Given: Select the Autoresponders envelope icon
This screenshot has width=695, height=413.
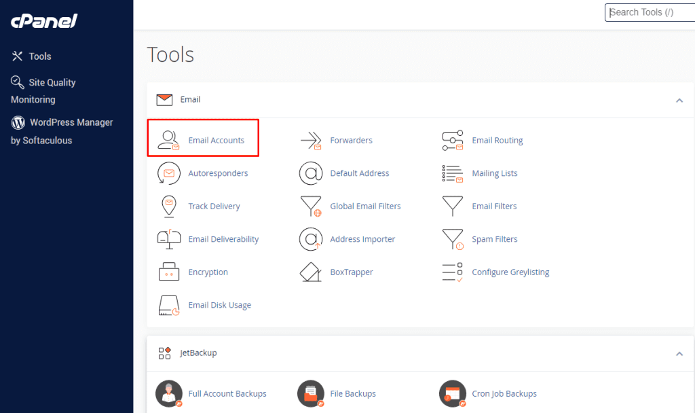Looking at the screenshot, I should [x=168, y=173].
